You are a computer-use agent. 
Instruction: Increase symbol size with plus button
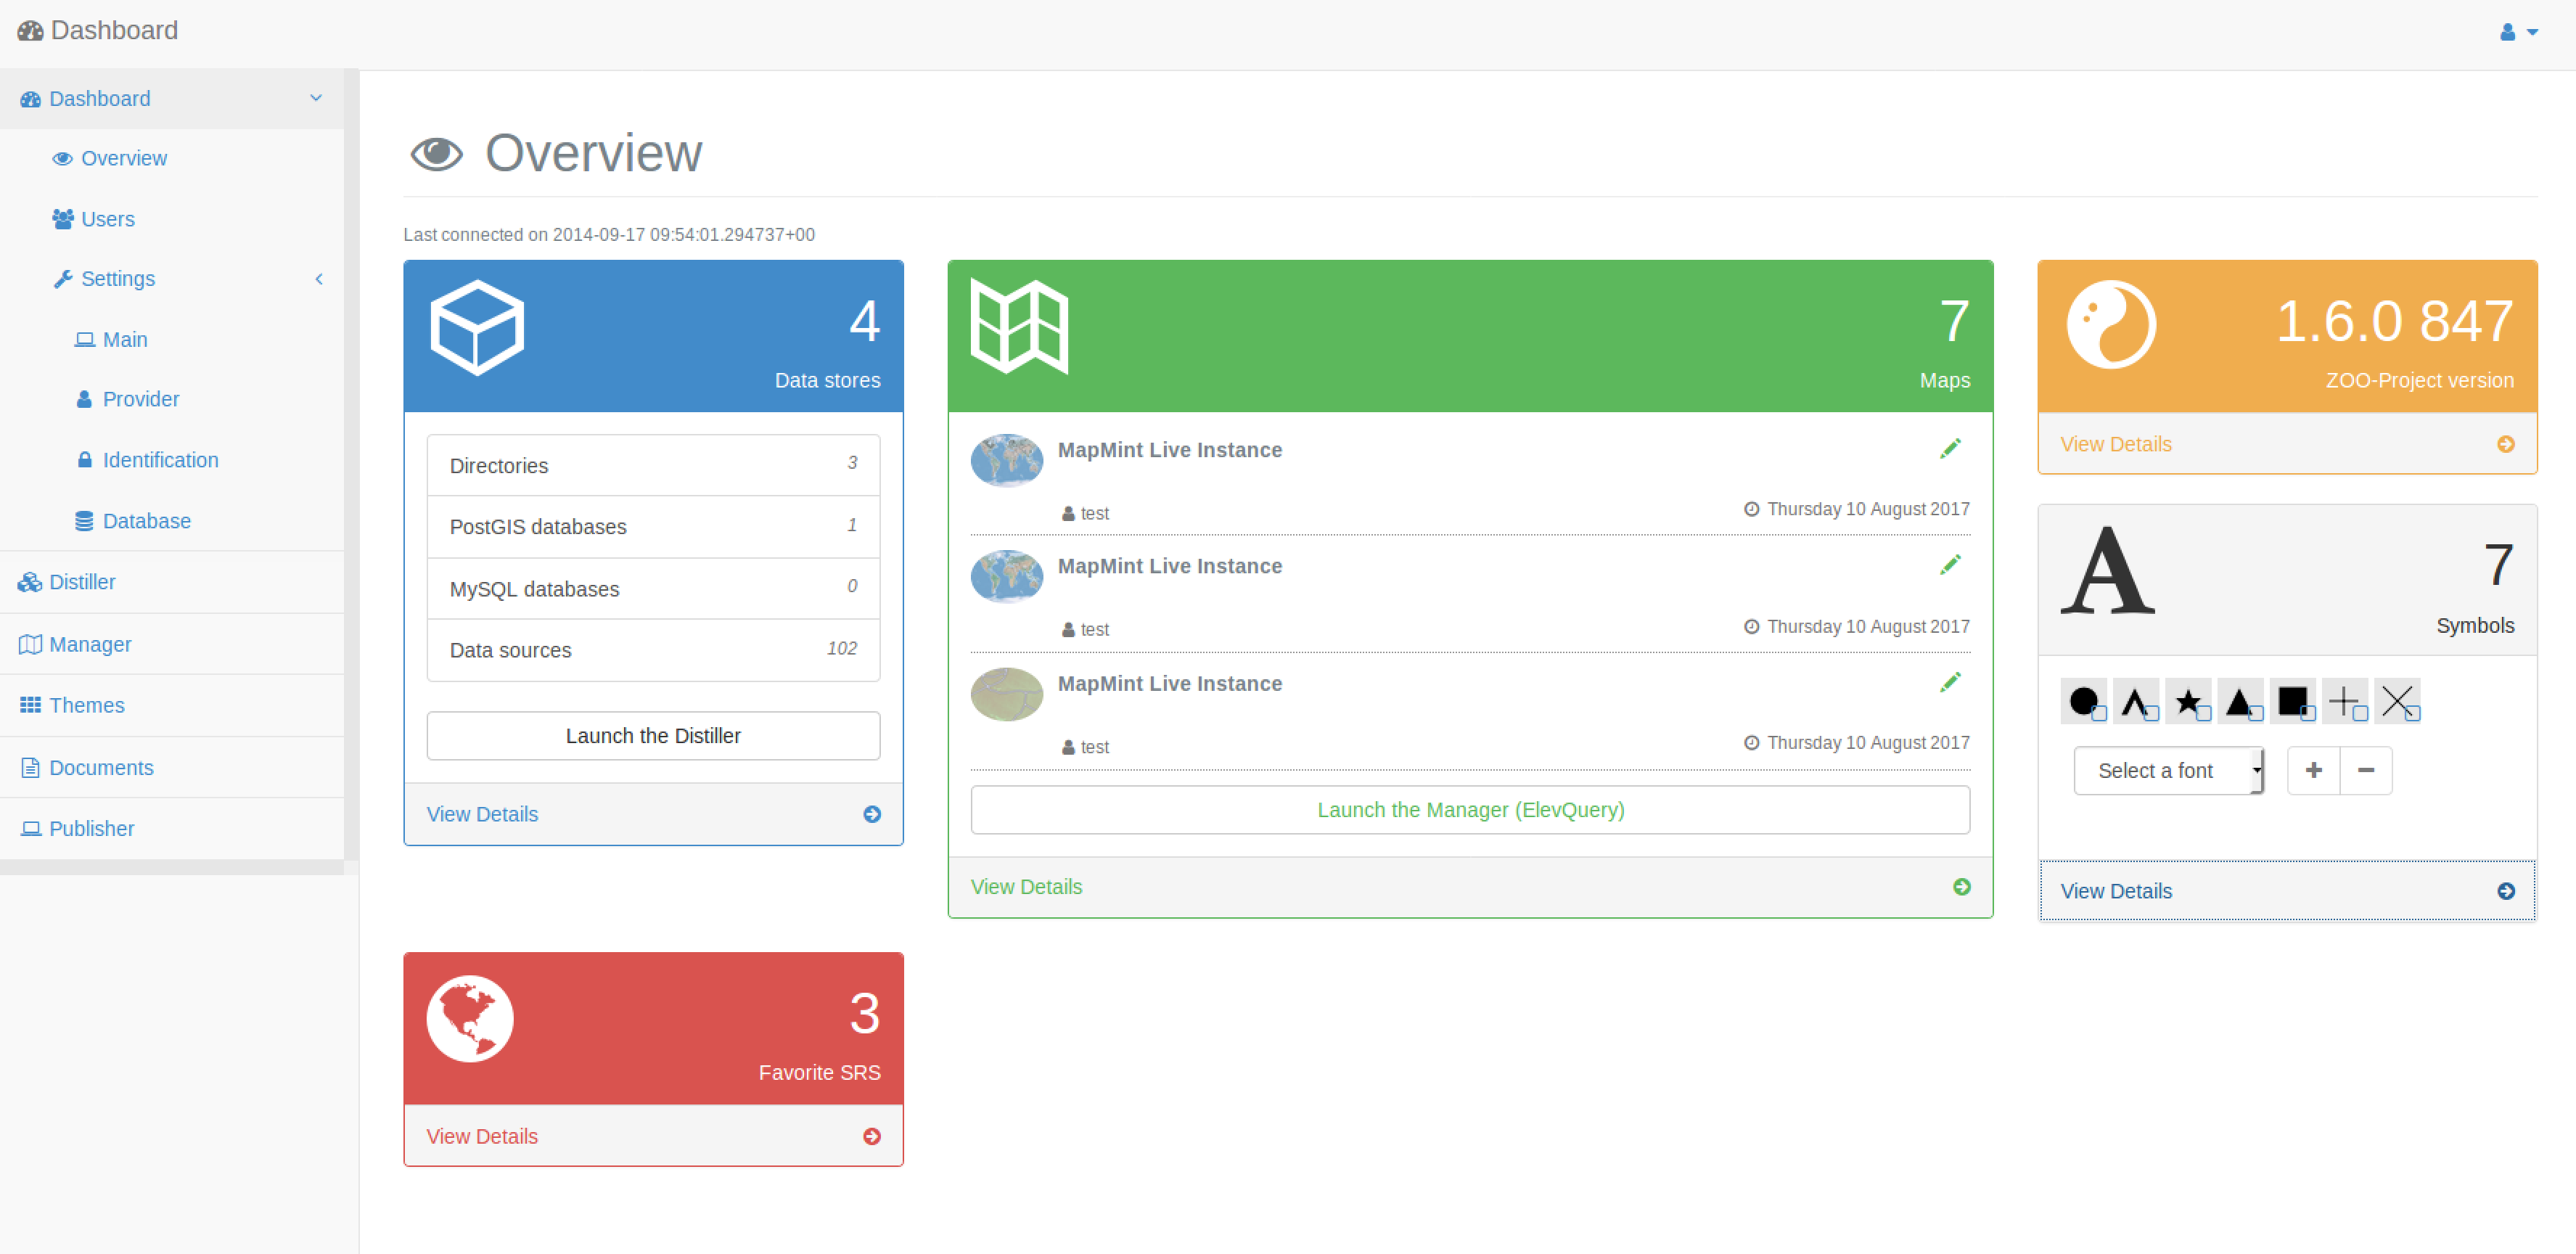coord(2313,771)
